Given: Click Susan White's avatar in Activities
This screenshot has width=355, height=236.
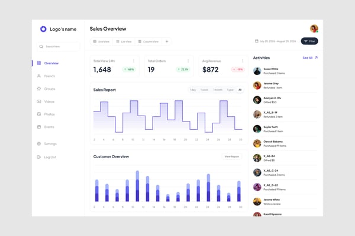Looking at the screenshot, I should coord(257,71).
